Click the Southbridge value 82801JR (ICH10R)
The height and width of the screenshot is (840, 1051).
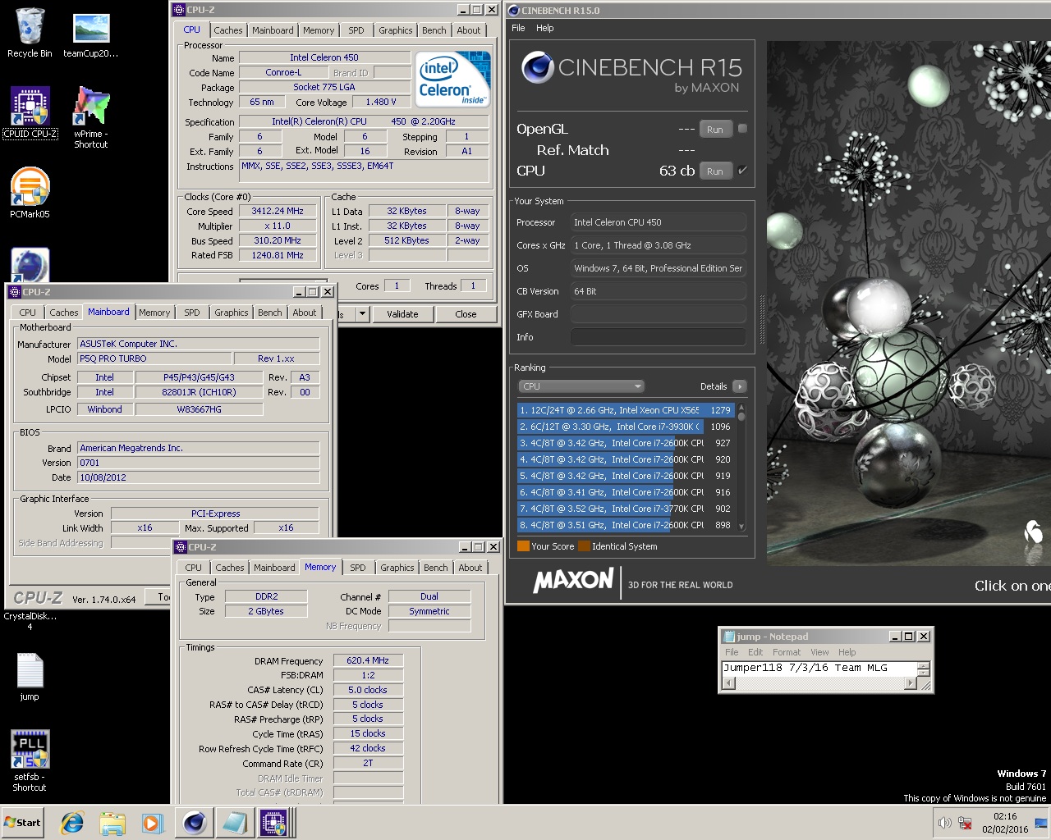pyautogui.click(x=199, y=392)
